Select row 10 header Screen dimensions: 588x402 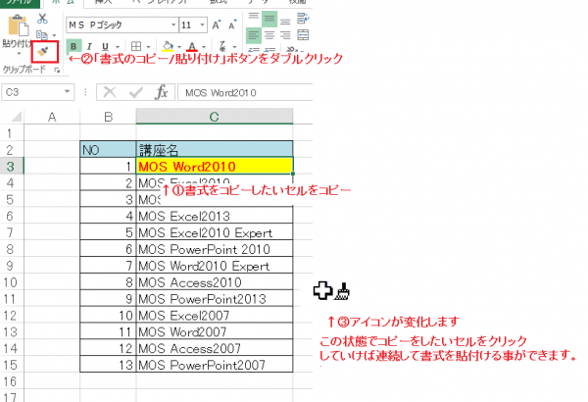12,282
